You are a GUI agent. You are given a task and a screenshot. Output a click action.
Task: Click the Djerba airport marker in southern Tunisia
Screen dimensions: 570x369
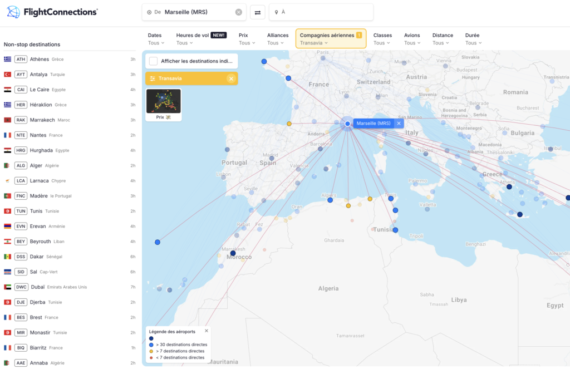tap(396, 230)
